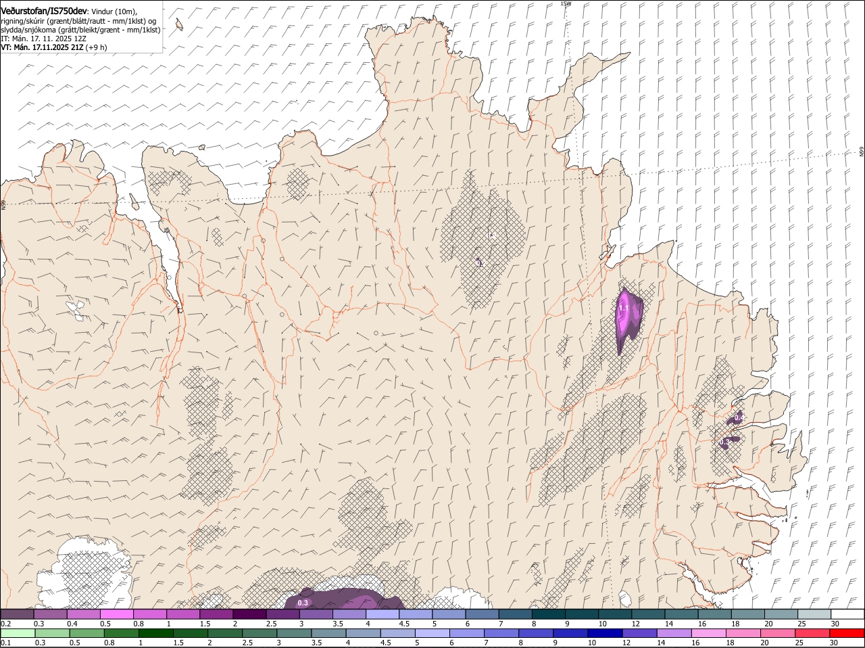Click the pale green 0.1 swatch, lower scale
Image resolution: width=865 pixels, height=648 pixels.
[x=17, y=633]
